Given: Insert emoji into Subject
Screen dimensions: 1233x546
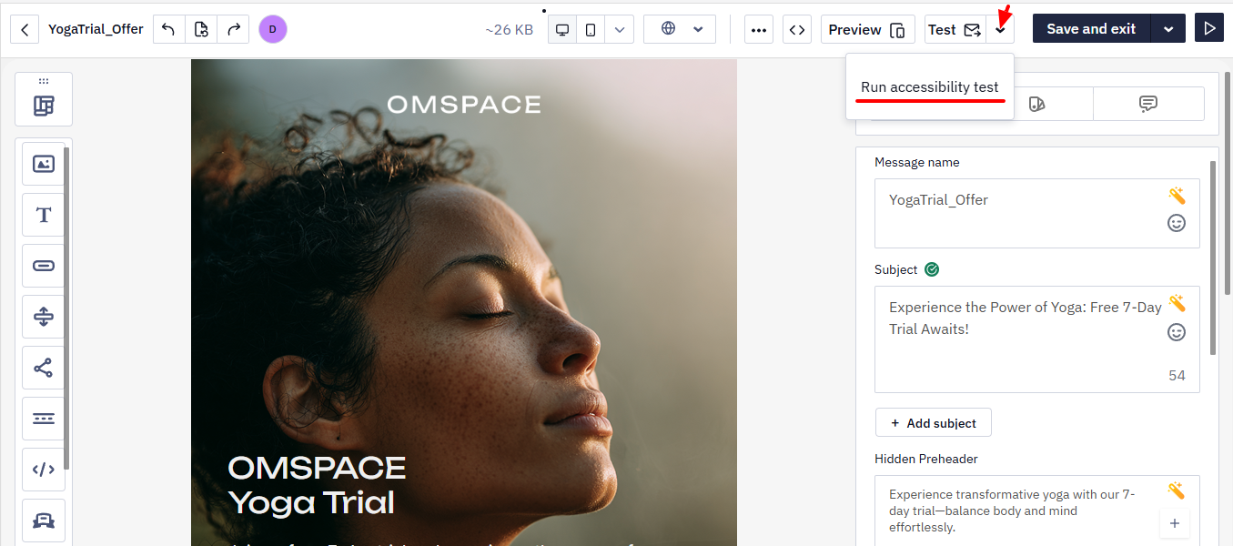Looking at the screenshot, I should click(1177, 332).
